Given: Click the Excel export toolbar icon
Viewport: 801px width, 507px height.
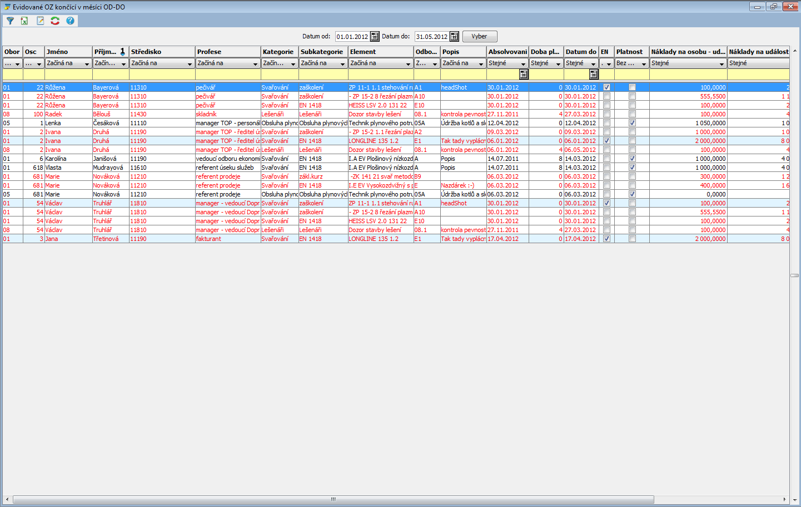Looking at the screenshot, I should coord(24,21).
